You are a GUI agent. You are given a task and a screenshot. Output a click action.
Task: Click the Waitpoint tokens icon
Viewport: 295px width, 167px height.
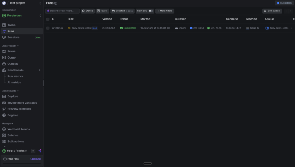click(4, 129)
